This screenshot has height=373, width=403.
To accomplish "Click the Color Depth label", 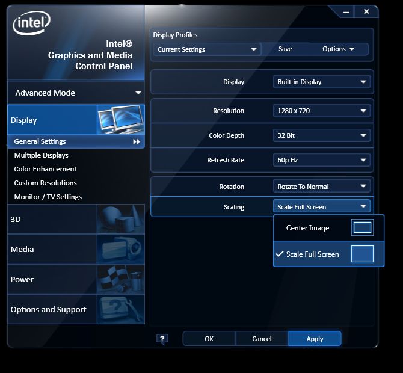I will tap(226, 135).
